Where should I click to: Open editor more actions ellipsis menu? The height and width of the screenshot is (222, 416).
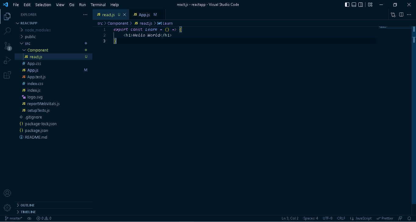pyautogui.click(x=409, y=15)
